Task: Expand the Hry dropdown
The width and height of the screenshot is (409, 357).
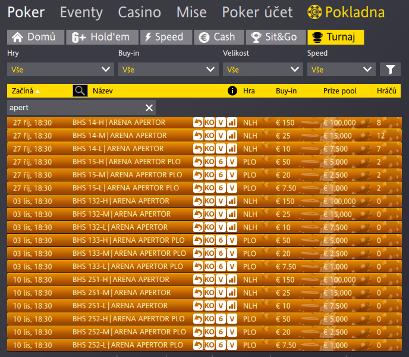Action: [60, 70]
